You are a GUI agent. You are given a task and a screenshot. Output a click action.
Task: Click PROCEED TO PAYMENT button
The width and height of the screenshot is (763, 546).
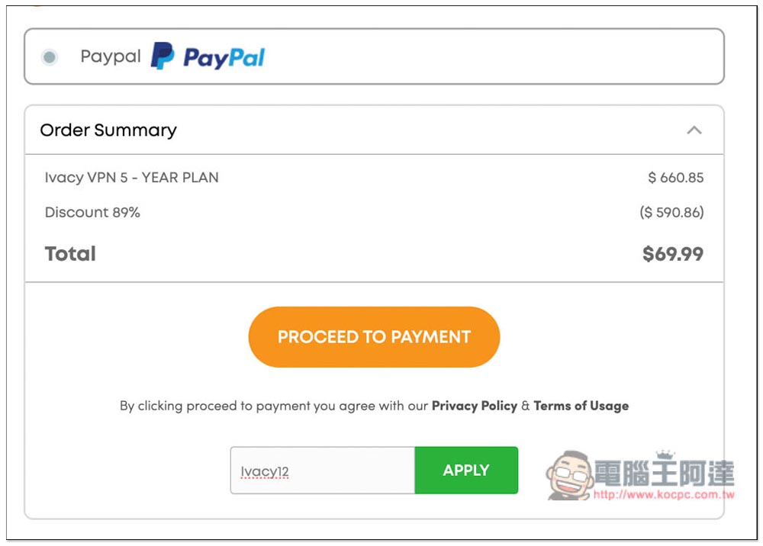pyautogui.click(x=374, y=336)
